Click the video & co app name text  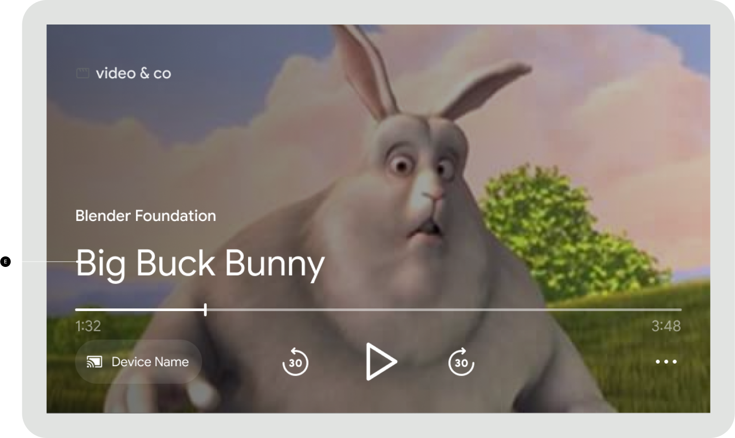click(133, 73)
